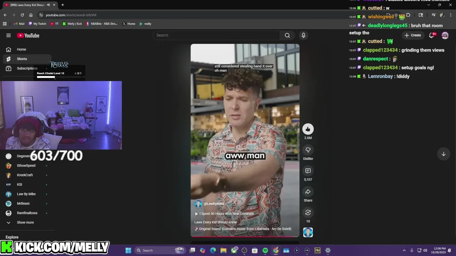Open the melly bookmark

(145, 24)
